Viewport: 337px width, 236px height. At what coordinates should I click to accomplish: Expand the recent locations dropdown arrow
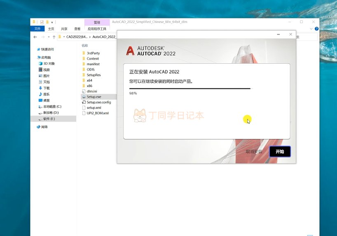tap(49, 37)
